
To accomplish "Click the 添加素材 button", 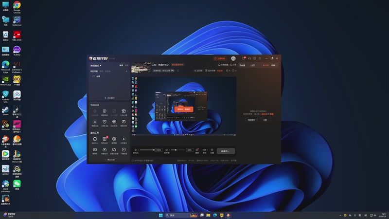I will point(109,98).
